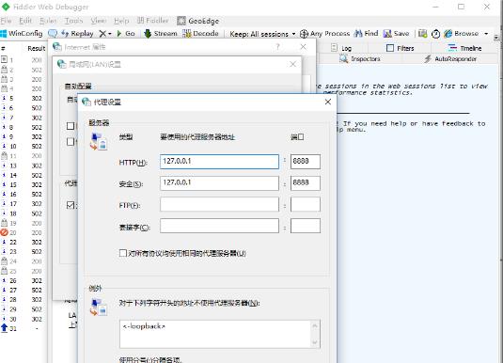
Task: Select session row 20 with blocked icon
Action: point(22,232)
